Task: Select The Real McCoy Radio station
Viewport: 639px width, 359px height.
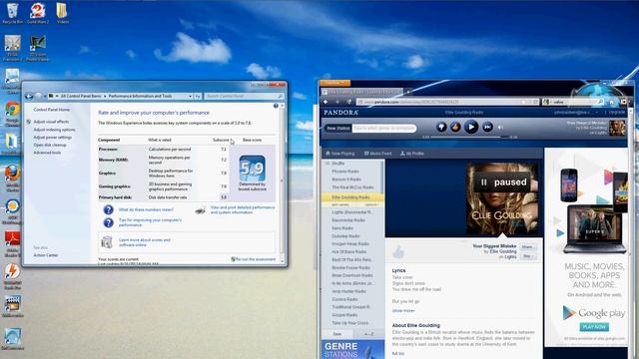Action: 352,187
